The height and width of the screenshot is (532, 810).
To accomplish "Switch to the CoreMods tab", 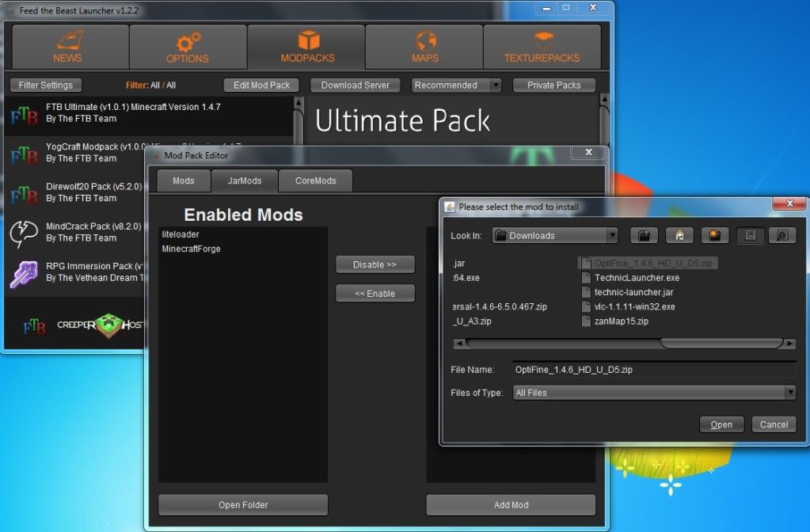I will pyautogui.click(x=316, y=180).
